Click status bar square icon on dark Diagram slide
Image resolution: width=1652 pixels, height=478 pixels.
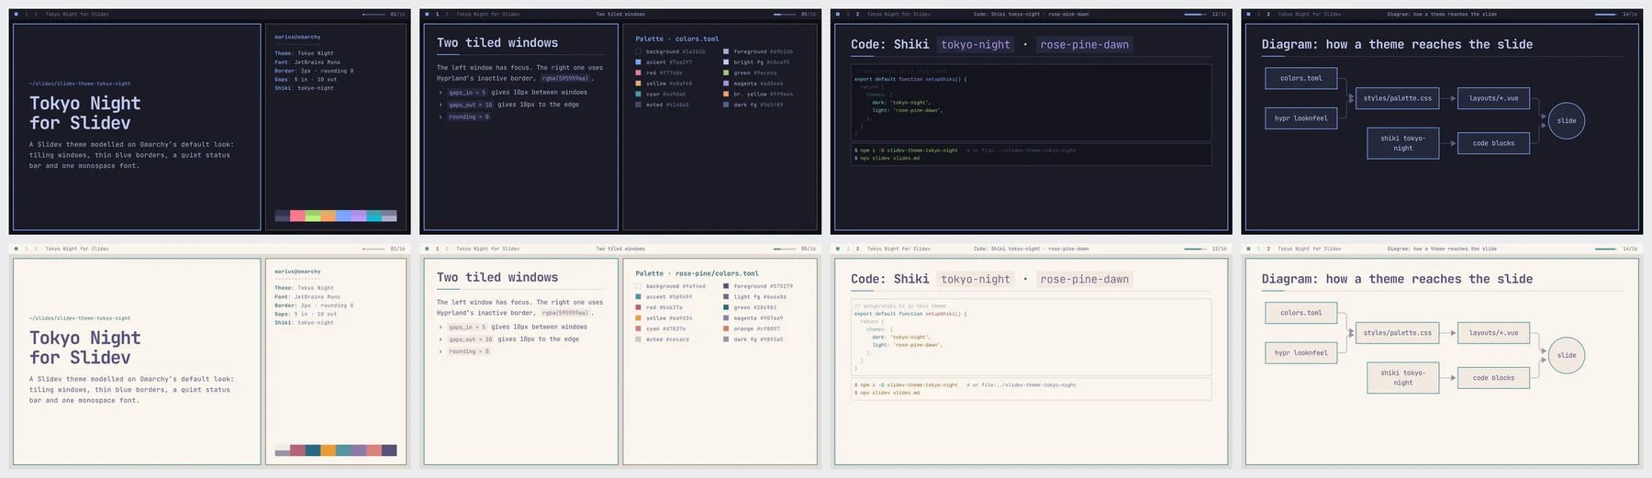click(1249, 14)
